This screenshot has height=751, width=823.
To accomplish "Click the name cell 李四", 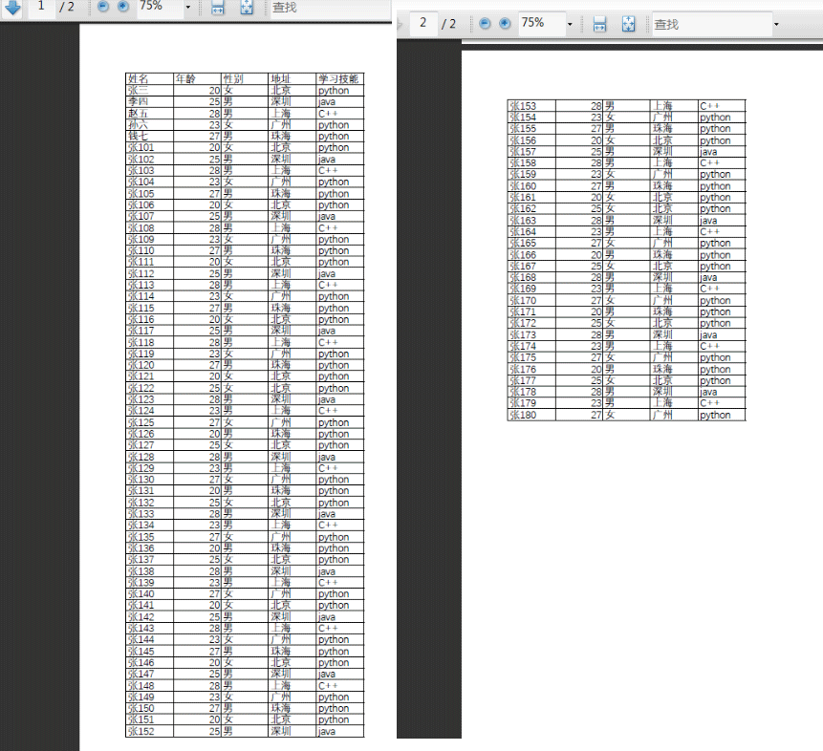I will (x=149, y=102).
